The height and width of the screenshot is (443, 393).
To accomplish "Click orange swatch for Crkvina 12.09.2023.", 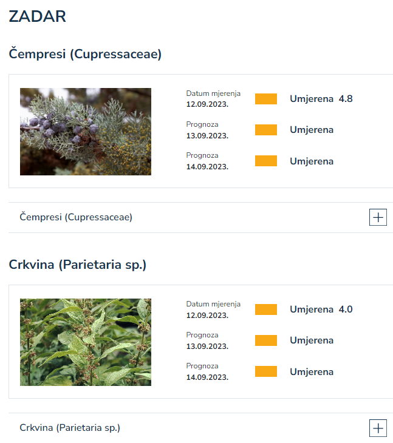I will click(x=266, y=309).
